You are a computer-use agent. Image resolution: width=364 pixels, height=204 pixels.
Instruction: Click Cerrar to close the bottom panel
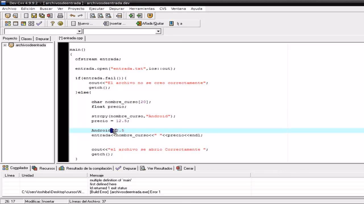click(x=185, y=168)
